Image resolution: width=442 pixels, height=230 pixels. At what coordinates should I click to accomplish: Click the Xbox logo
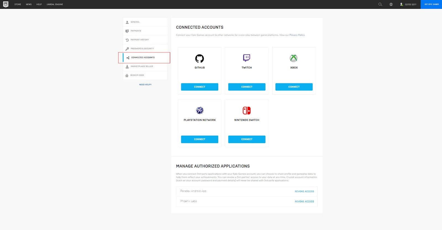point(294,58)
